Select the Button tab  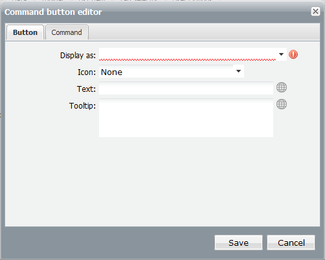pyautogui.click(x=25, y=32)
